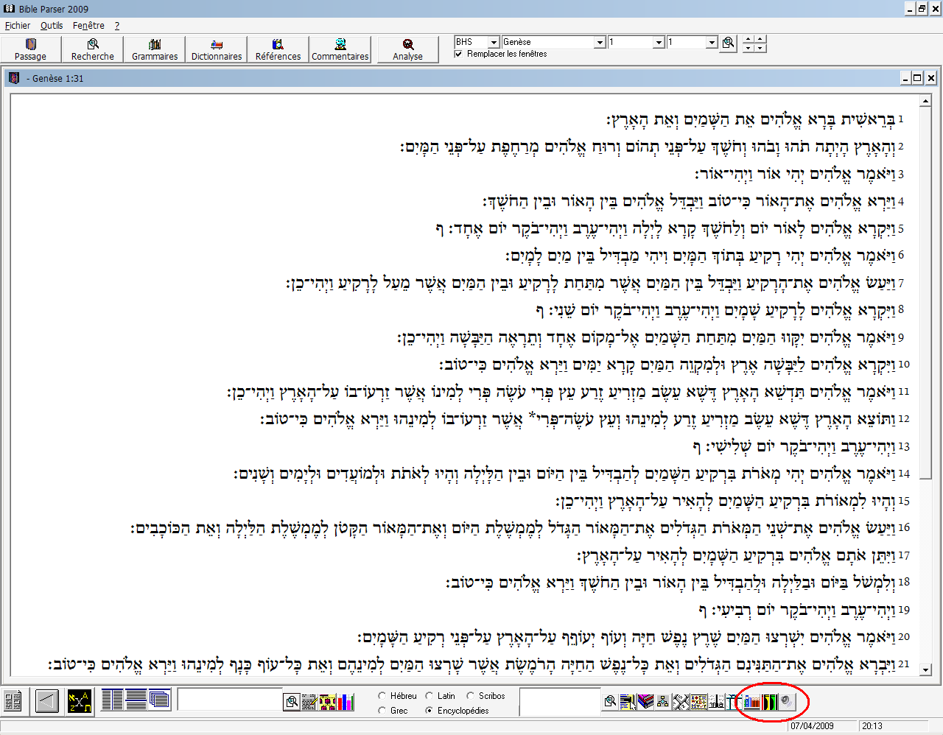
Task: Open the Commentaires panel
Action: tap(340, 49)
